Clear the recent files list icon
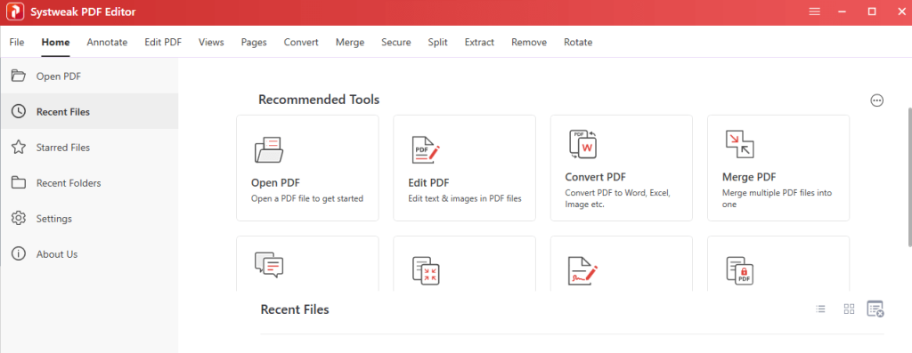Viewport: 912px width, 353px height. pos(875,309)
